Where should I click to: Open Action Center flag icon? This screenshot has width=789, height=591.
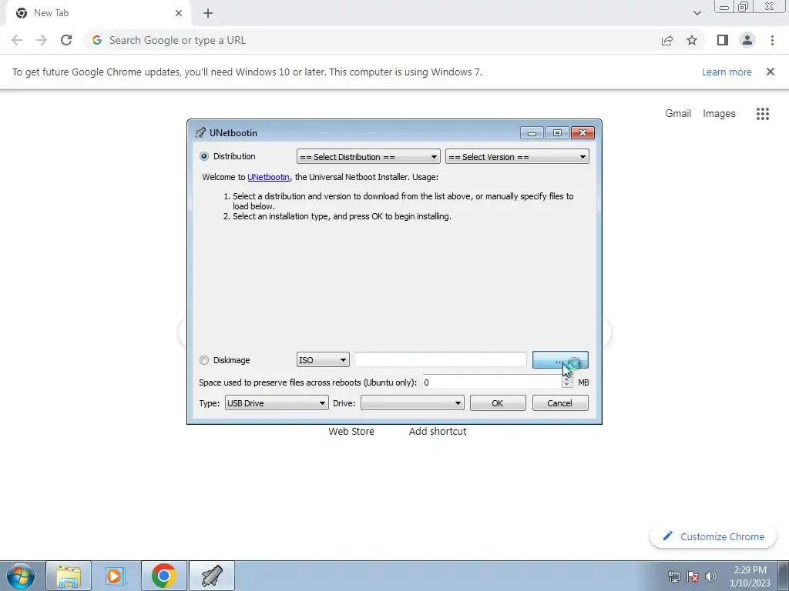tap(693, 576)
